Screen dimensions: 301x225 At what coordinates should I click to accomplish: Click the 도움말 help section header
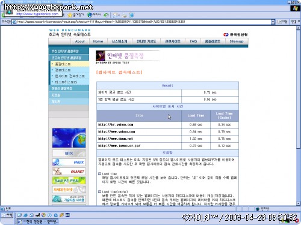167,153
